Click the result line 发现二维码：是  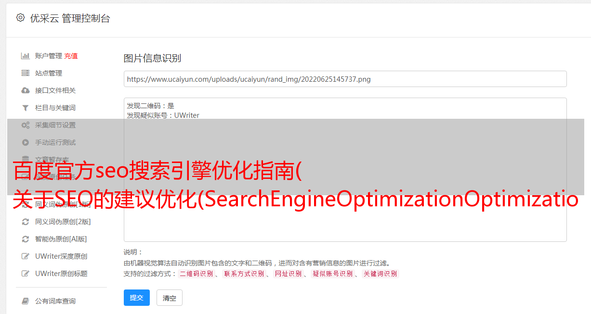click(150, 106)
